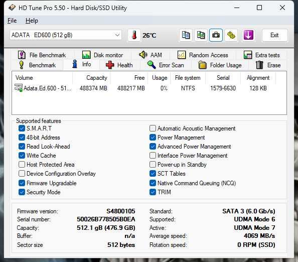This screenshot has width=298, height=262.
Task: Click the 1579-6630 serial cell
Action: tap(223, 88)
